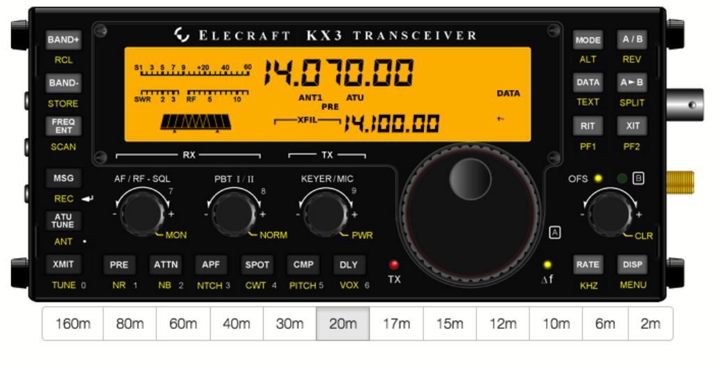Click the ANT1 indicator on the display

[310, 98]
